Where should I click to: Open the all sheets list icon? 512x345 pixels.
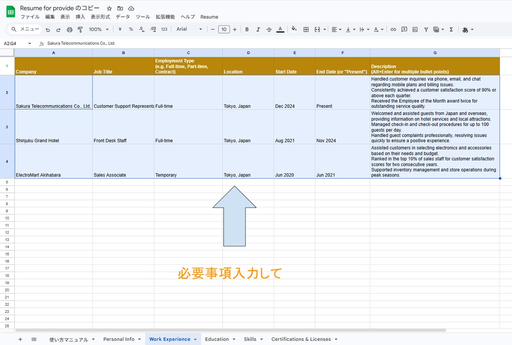pyautogui.click(x=34, y=339)
